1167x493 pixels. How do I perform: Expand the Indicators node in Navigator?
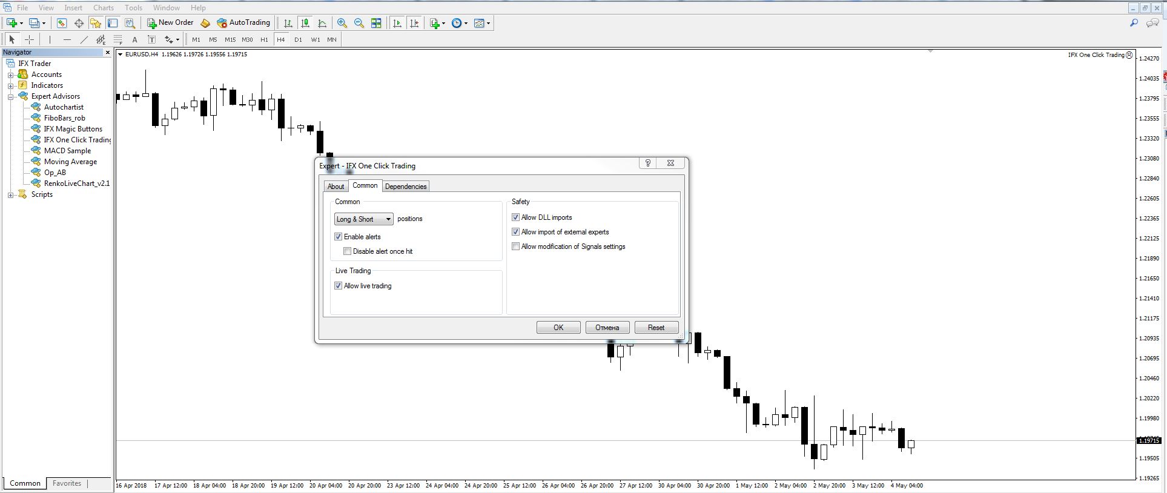coord(10,85)
